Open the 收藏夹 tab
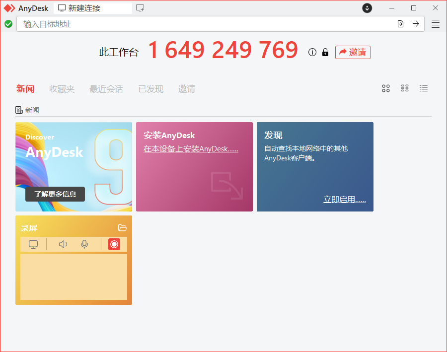447x352 pixels. point(62,89)
